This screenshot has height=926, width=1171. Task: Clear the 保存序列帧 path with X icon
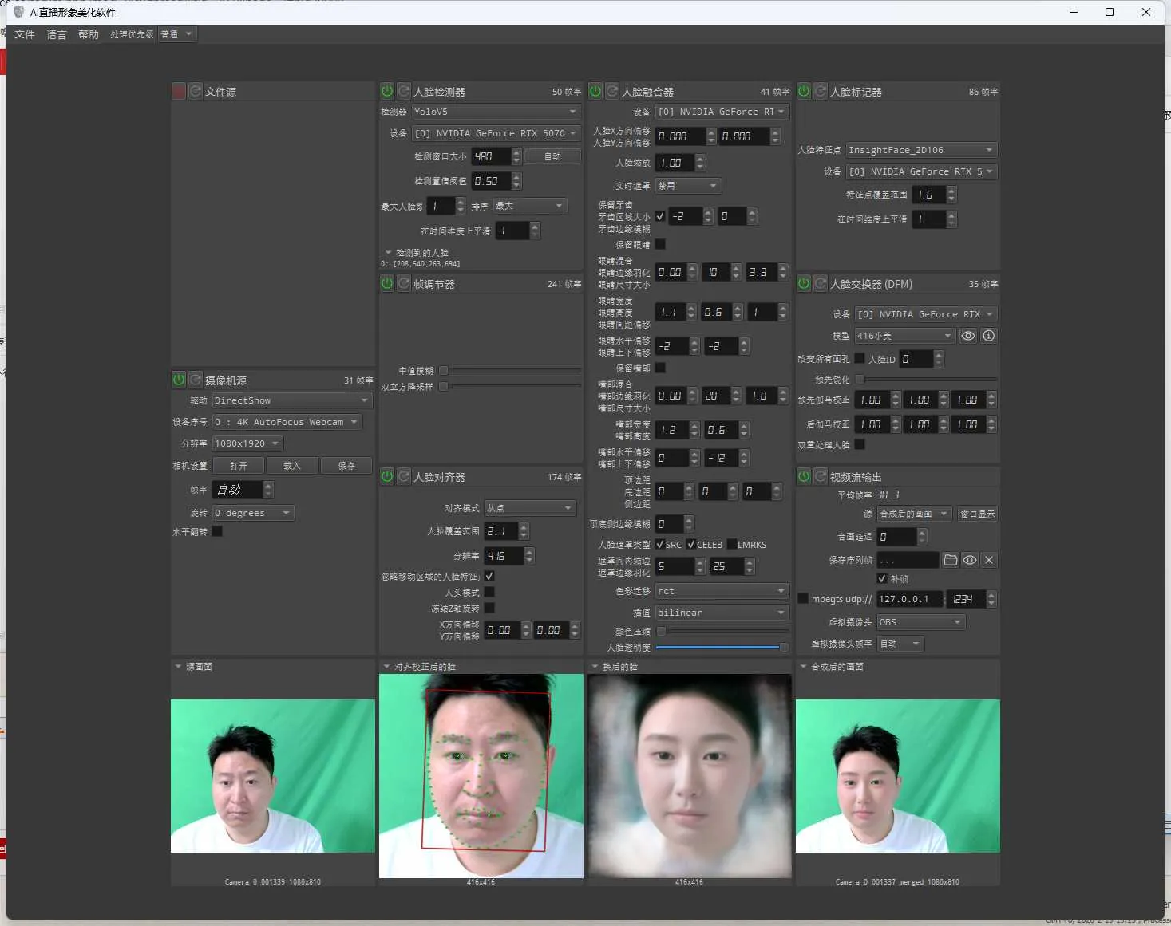coord(988,560)
